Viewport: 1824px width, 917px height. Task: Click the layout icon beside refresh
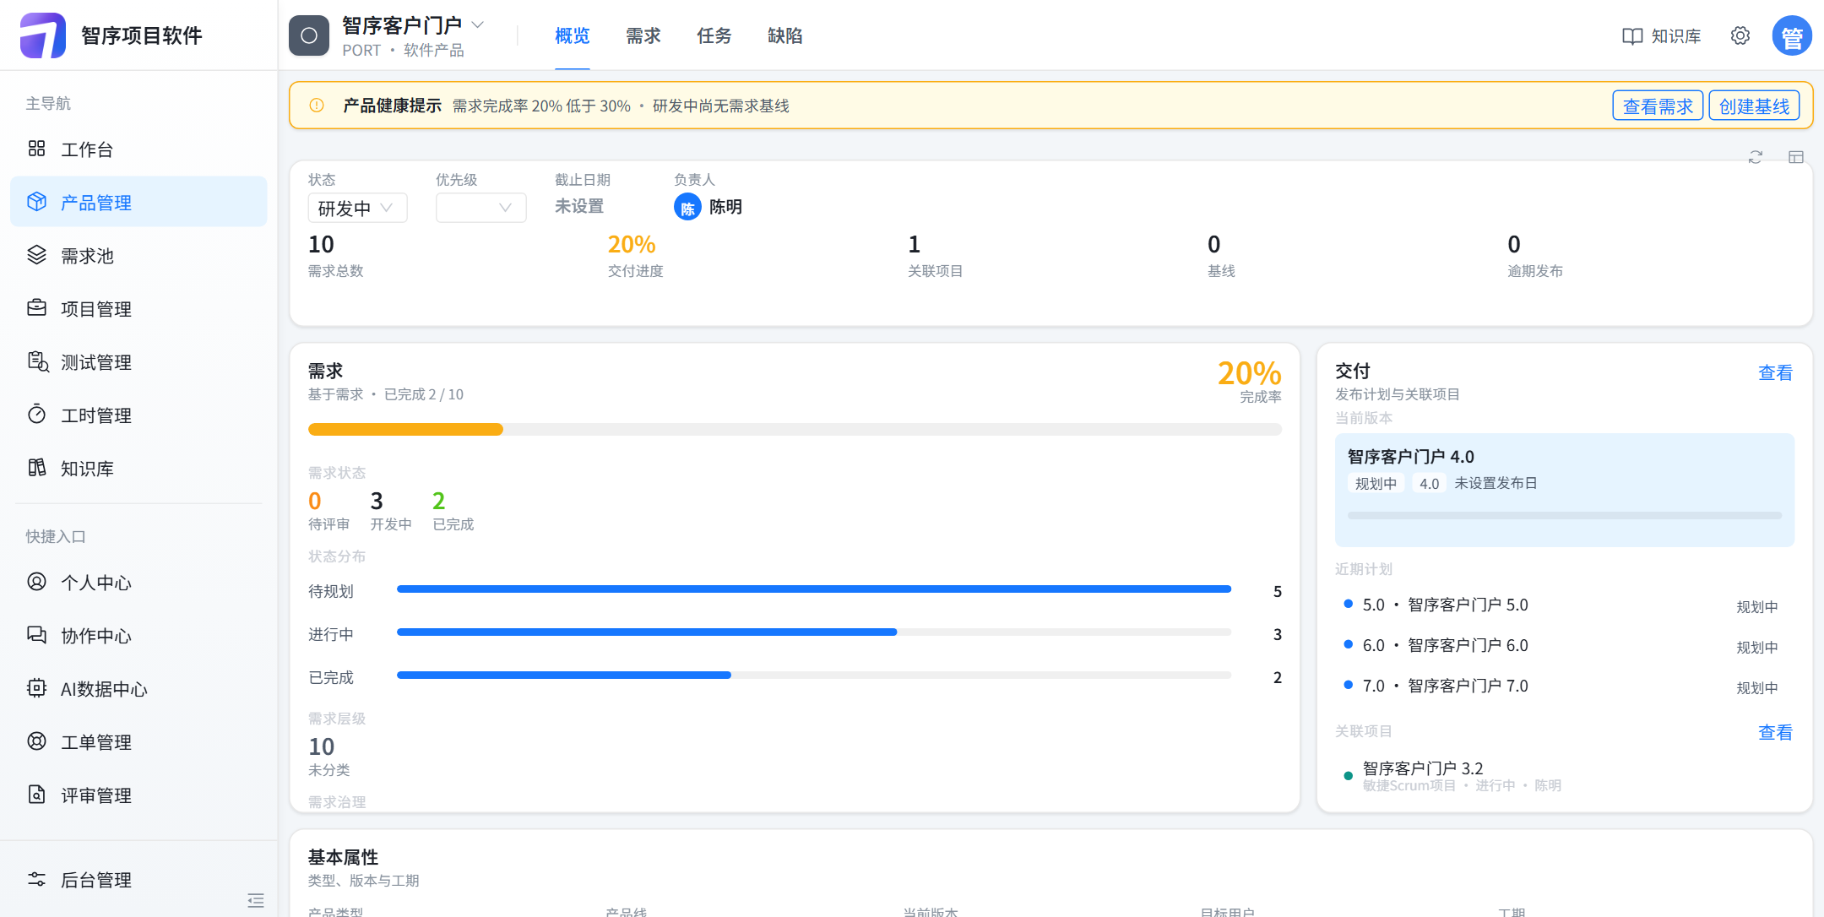(x=1796, y=157)
